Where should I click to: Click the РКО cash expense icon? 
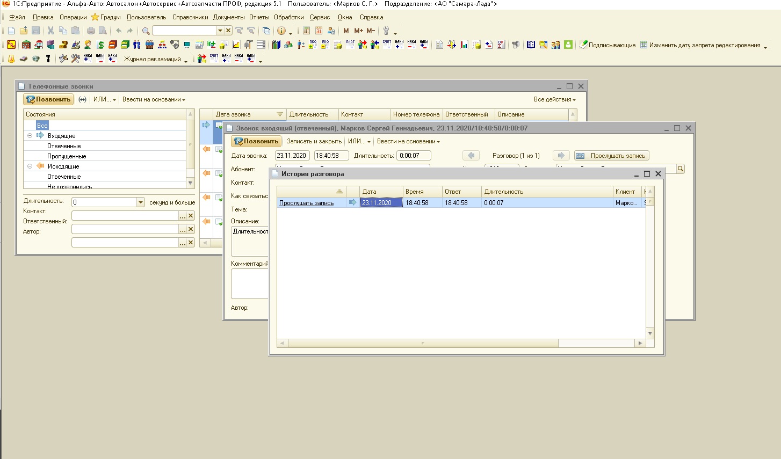coord(326,45)
